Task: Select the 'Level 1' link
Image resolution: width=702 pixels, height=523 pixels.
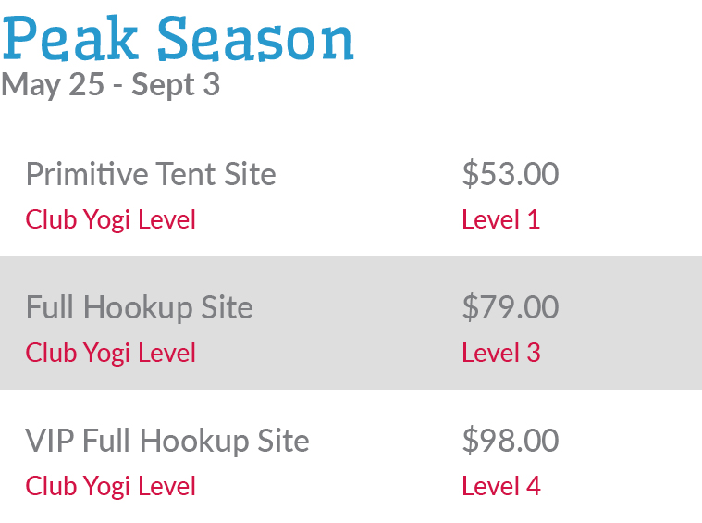Action: [500, 220]
